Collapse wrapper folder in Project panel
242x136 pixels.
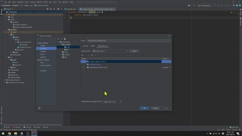[x=9, y=22]
